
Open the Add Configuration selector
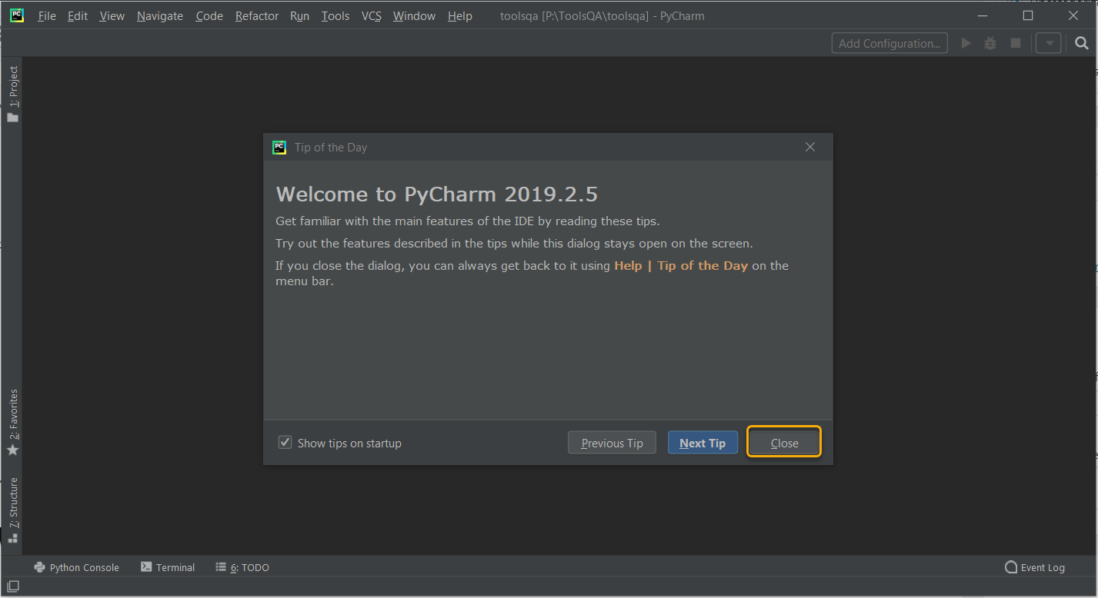click(889, 43)
